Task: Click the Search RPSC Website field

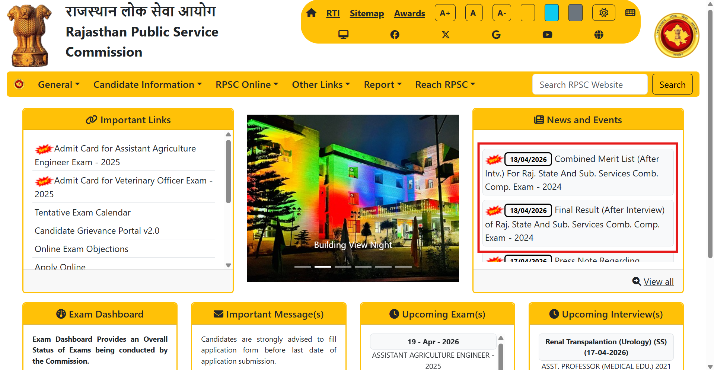Action: pos(590,84)
